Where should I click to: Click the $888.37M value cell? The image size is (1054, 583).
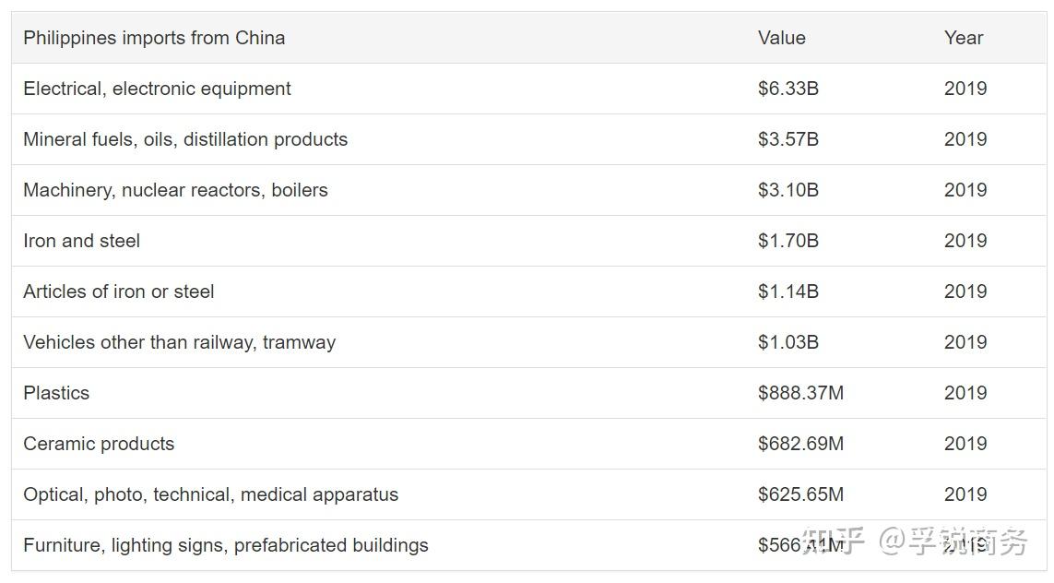(800, 393)
